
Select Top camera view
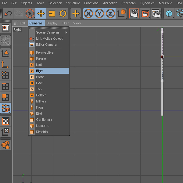[x=49, y=89]
